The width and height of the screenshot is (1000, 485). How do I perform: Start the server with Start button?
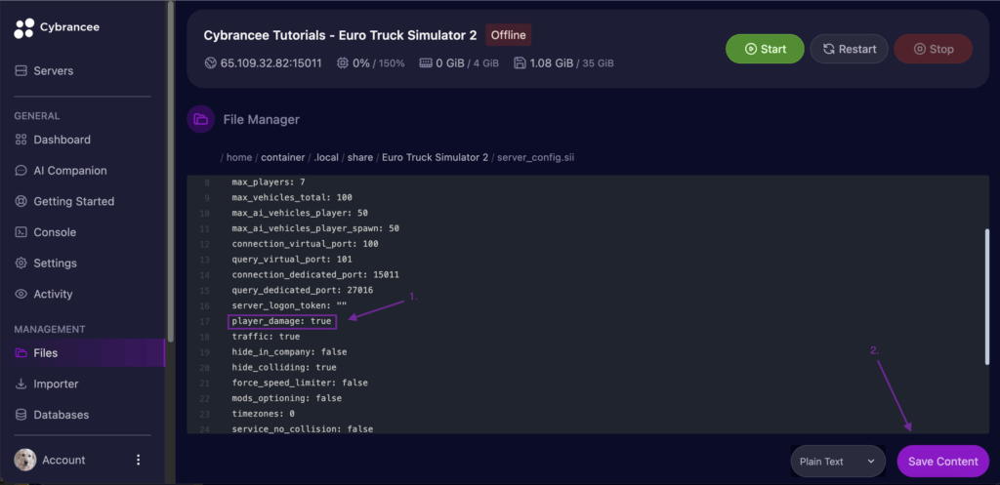pyautogui.click(x=765, y=49)
